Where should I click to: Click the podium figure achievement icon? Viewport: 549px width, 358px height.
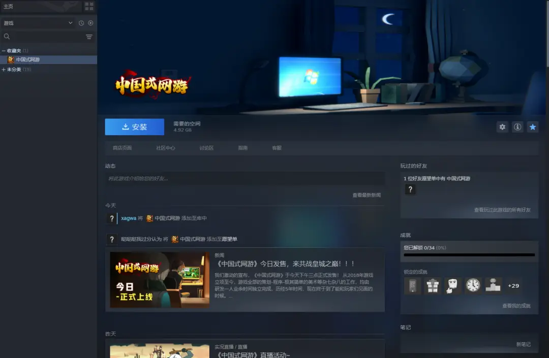point(493,285)
